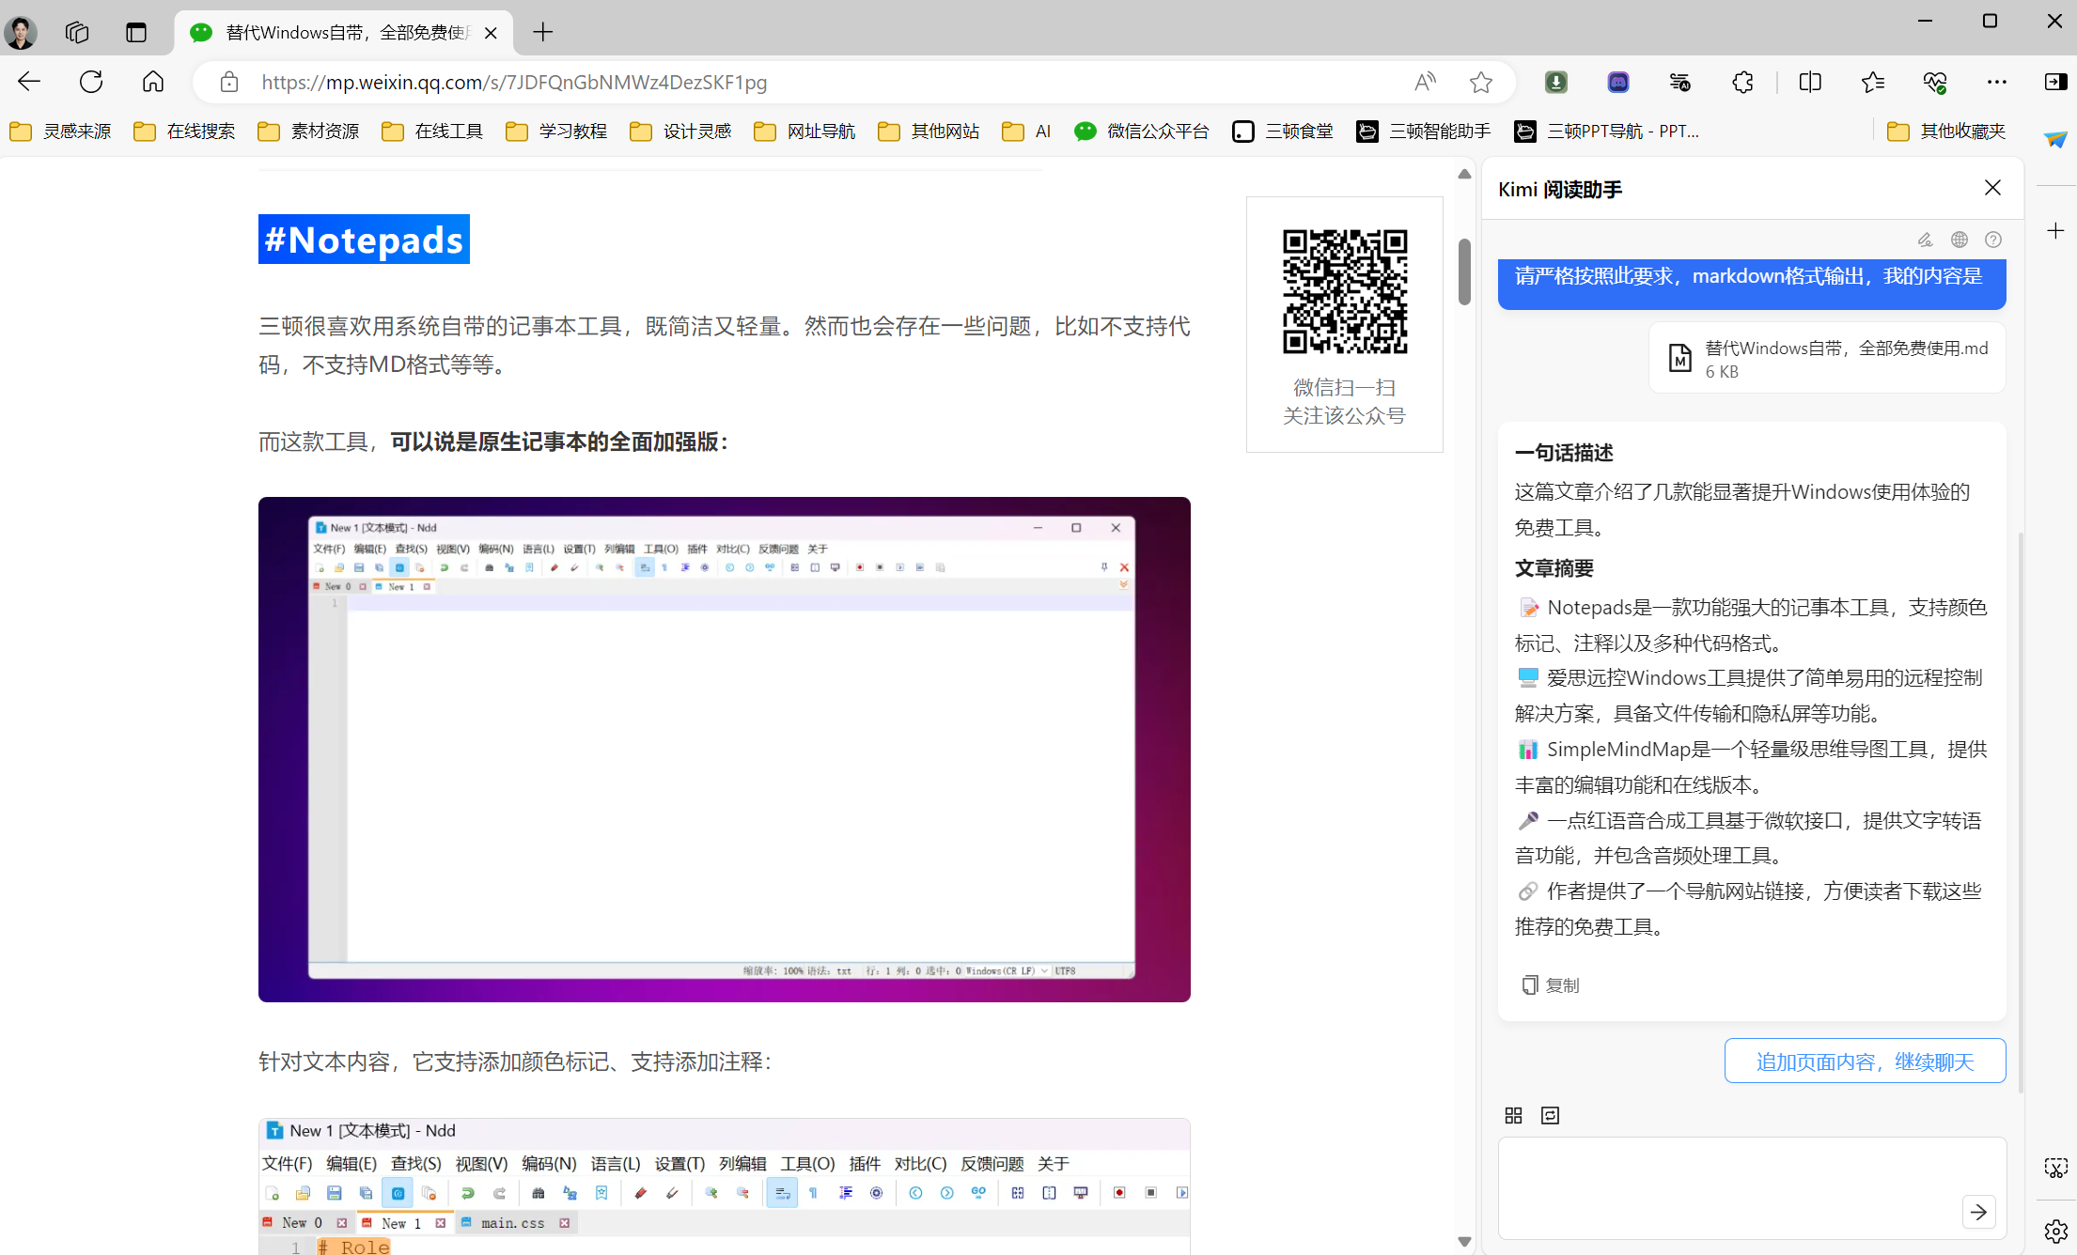Click the sidebar plus customize icon
Image resolution: width=2077 pixels, height=1255 pixels.
click(x=2055, y=231)
